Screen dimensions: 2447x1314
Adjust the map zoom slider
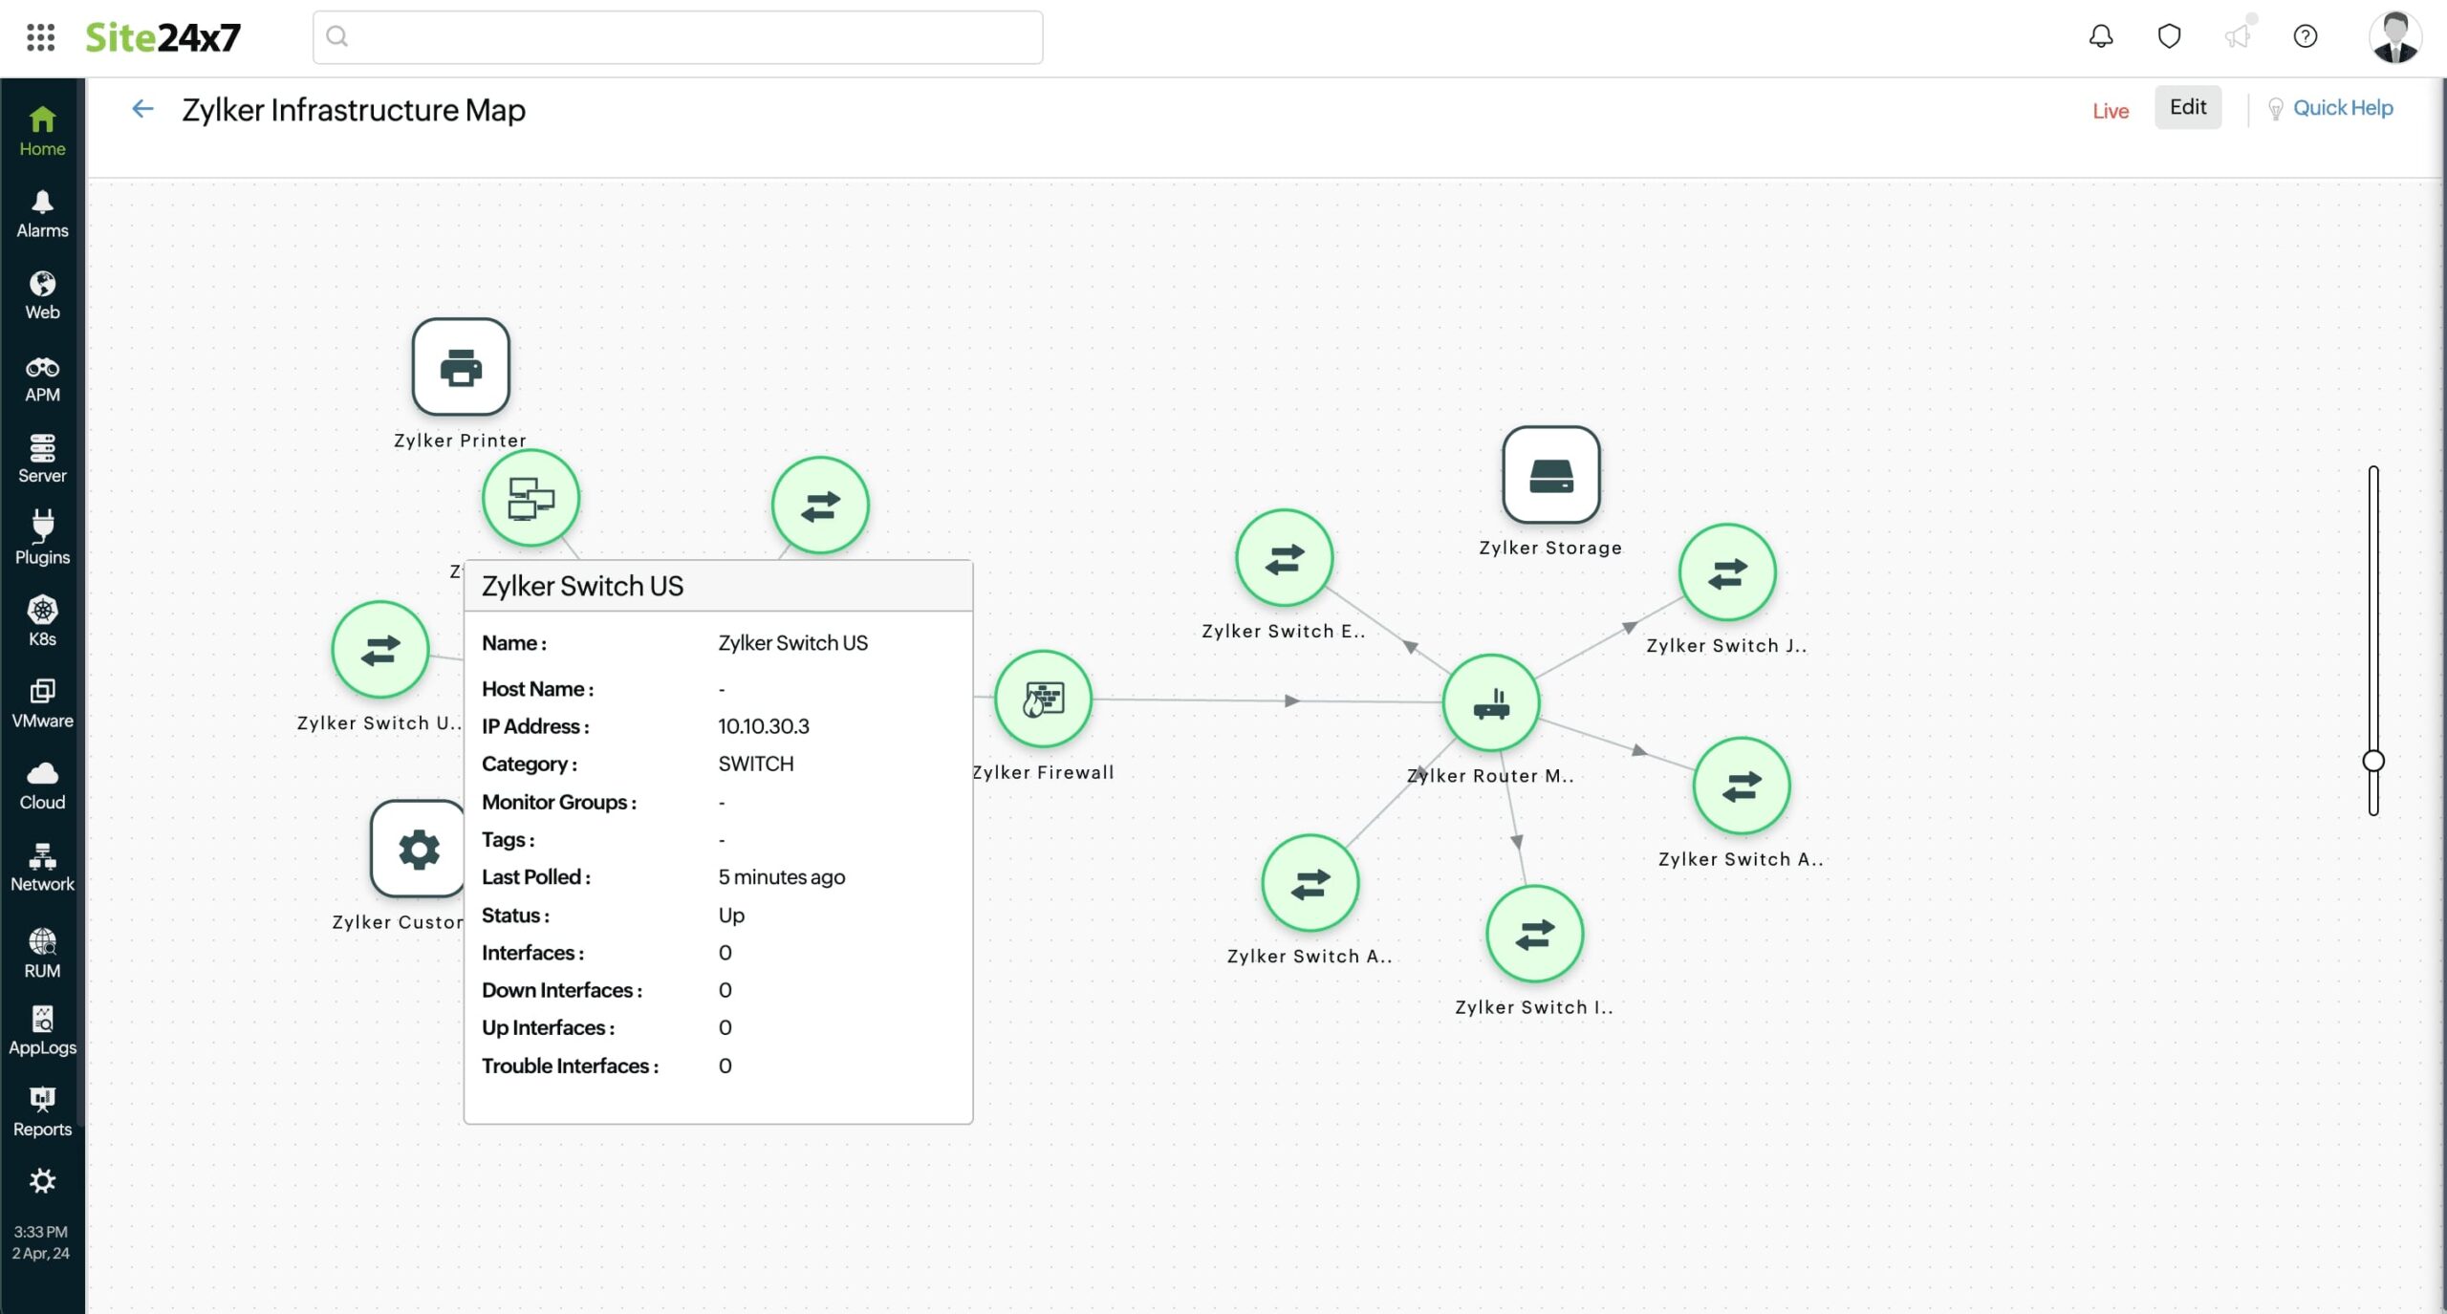point(2374,761)
